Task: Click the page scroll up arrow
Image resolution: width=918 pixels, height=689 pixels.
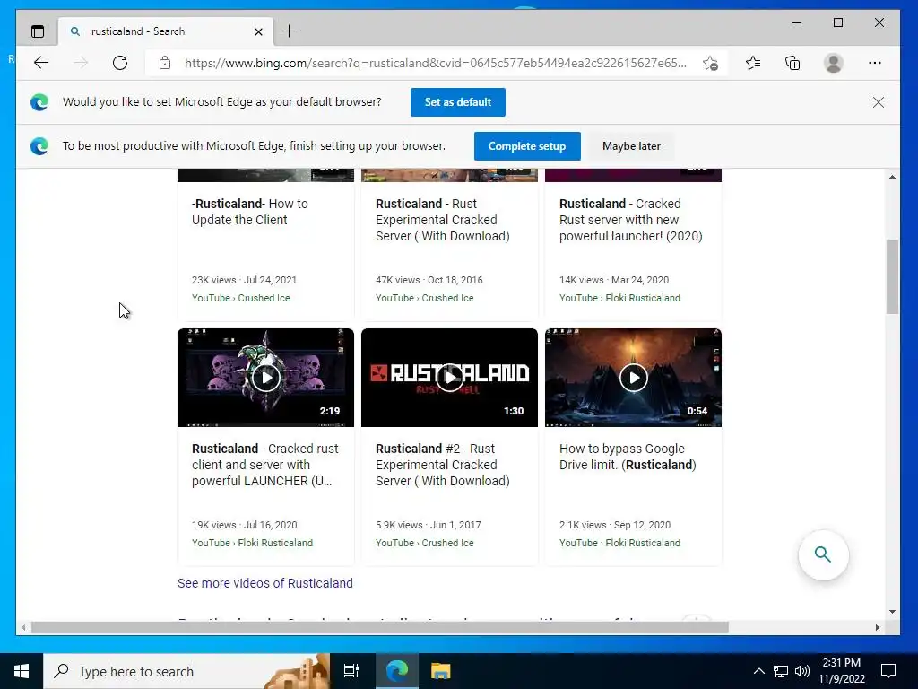Action: click(892, 177)
